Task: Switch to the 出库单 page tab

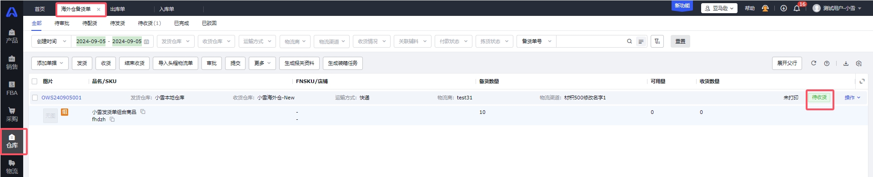Action: [118, 9]
